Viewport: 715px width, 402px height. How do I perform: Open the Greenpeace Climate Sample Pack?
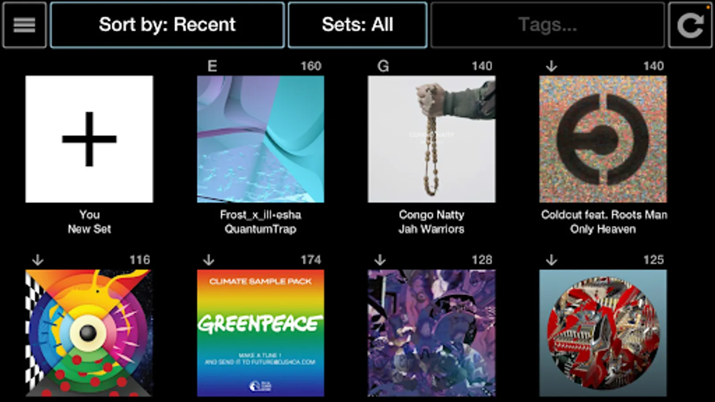click(261, 333)
